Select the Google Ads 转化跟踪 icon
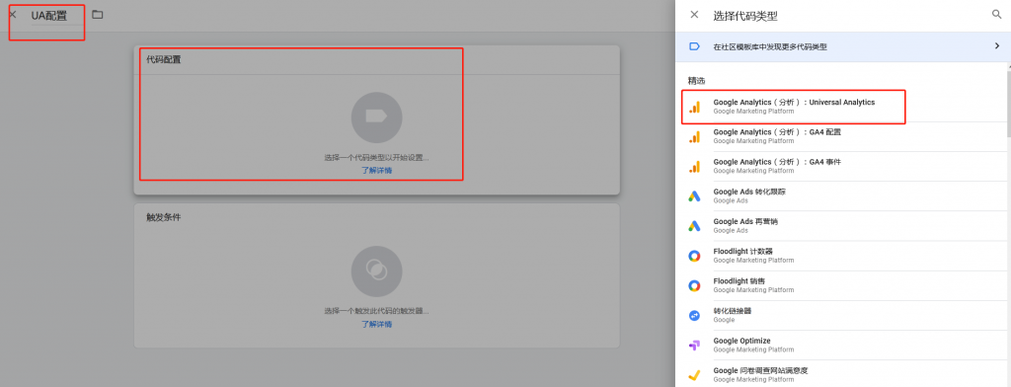Screen dimensions: 1011x387 click(694, 196)
